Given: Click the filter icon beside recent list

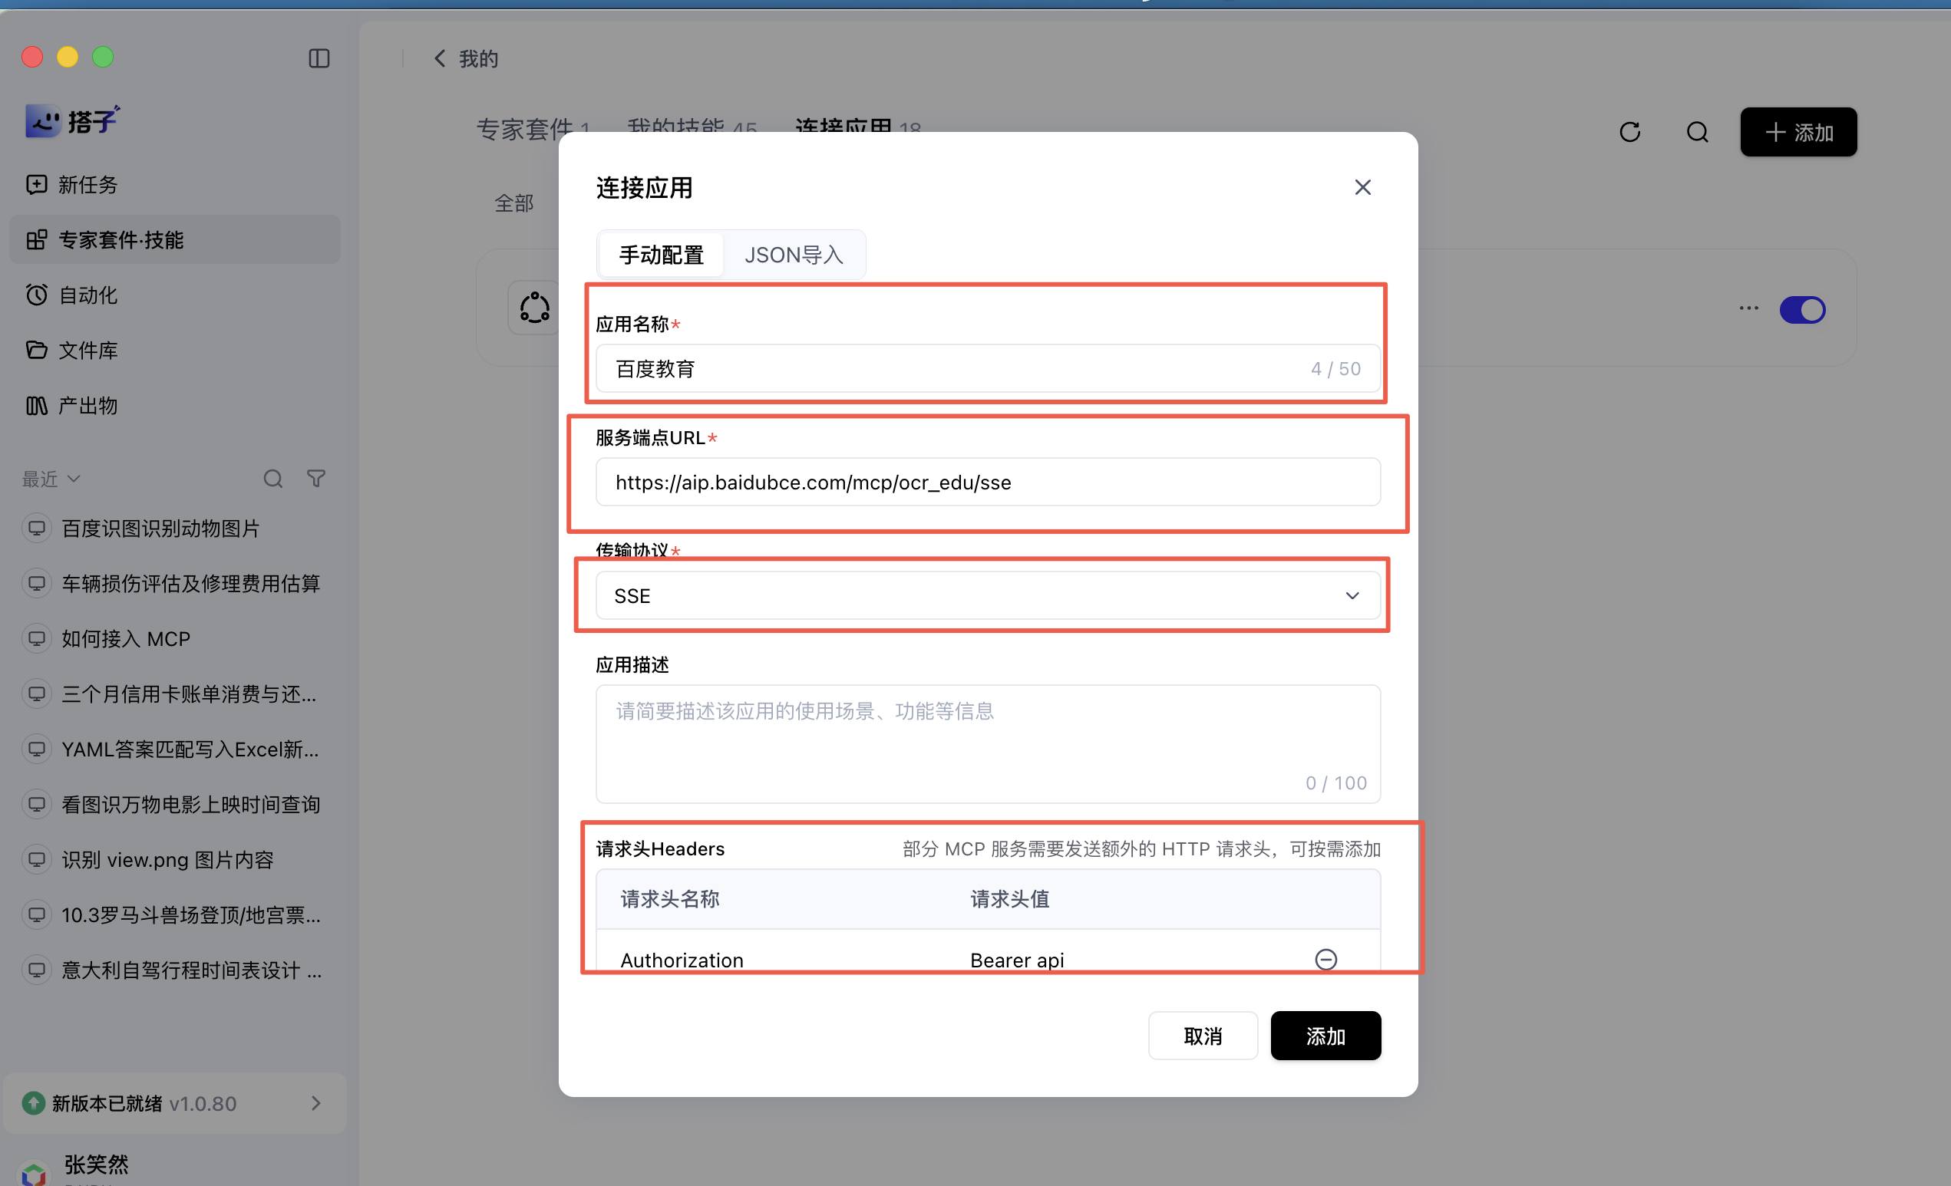Looking at the screenshot, I should (x=316, y=479).
